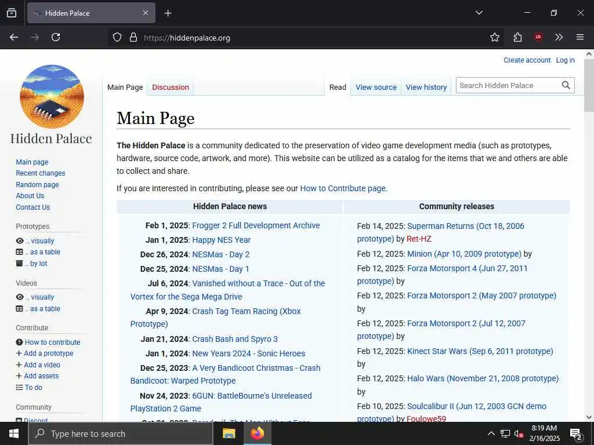Click archive box icon by lot
The width and height of the screenshot is (594, 445).
(19, 264)
